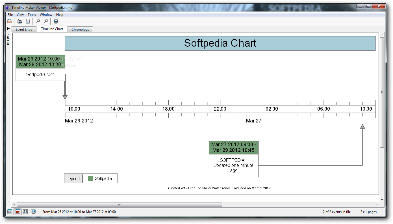Click the monitor icon in the status bar

coord(33,212)
